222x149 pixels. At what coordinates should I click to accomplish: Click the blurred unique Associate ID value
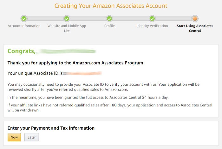[82, 73]
